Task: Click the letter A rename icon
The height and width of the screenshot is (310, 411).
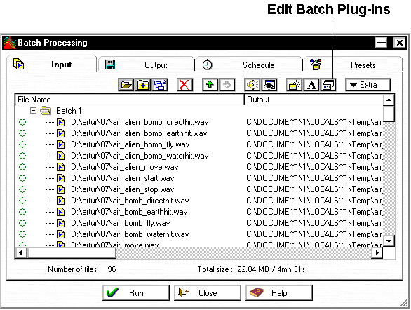Action: click(x=311, y=85)
